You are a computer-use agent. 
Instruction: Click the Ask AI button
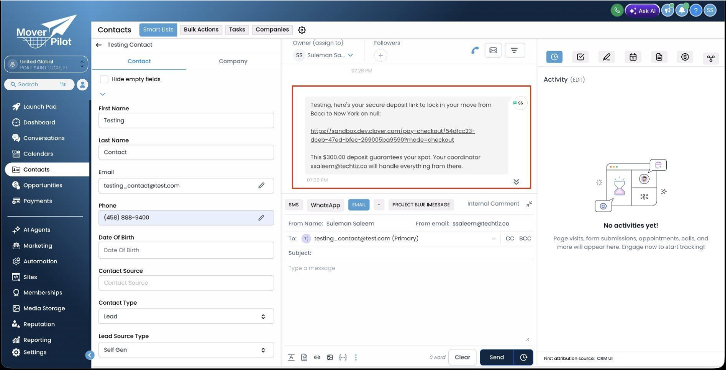(642, 11)
